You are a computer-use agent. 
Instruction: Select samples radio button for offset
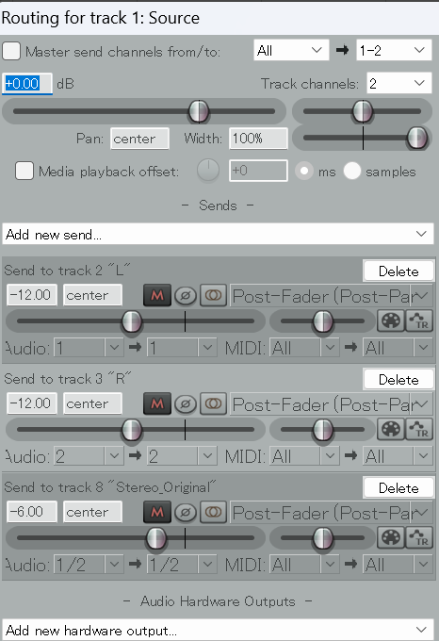tap(352, 171)
